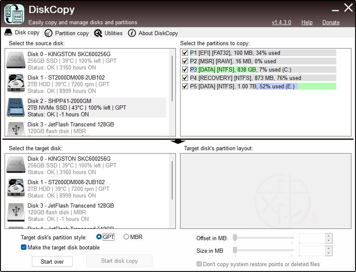356x272 pixels.
Task: Select the Disk 0 Kingston SSD icon in source list
Action: pyautogui.click(x=16, y=61)
